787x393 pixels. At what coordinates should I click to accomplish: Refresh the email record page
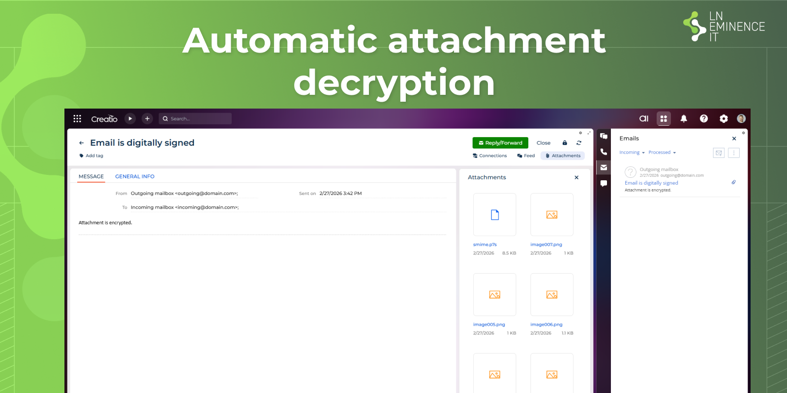coord(579,143)
